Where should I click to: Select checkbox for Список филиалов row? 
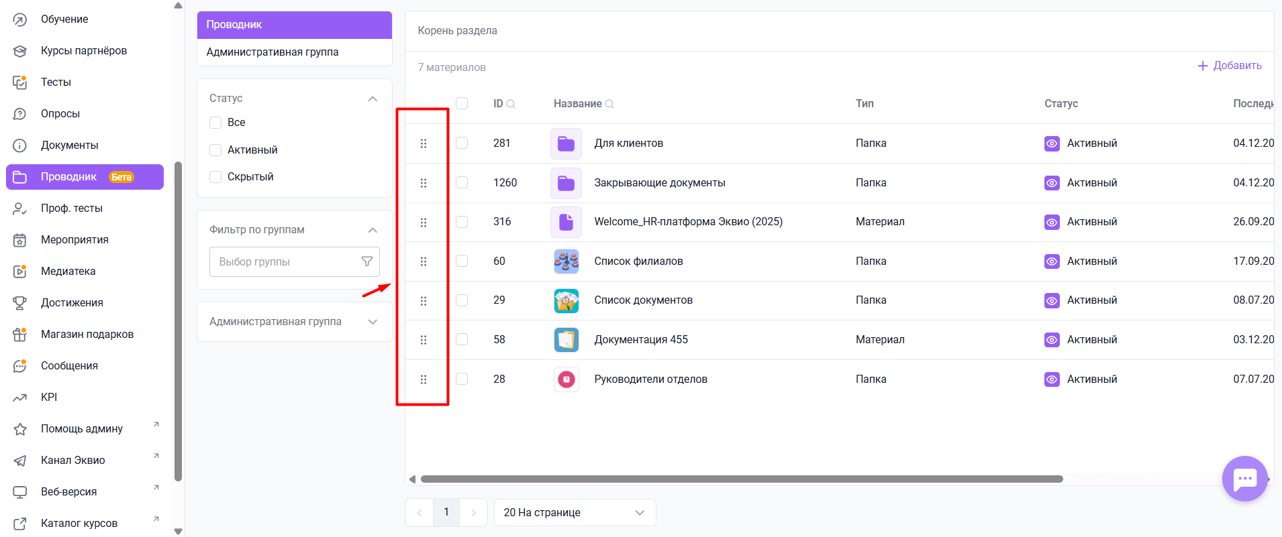[x=462, y=261]
